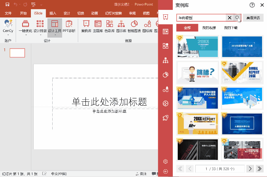Open the 案例库 icon in the ribbon

[x=86, y=27]
